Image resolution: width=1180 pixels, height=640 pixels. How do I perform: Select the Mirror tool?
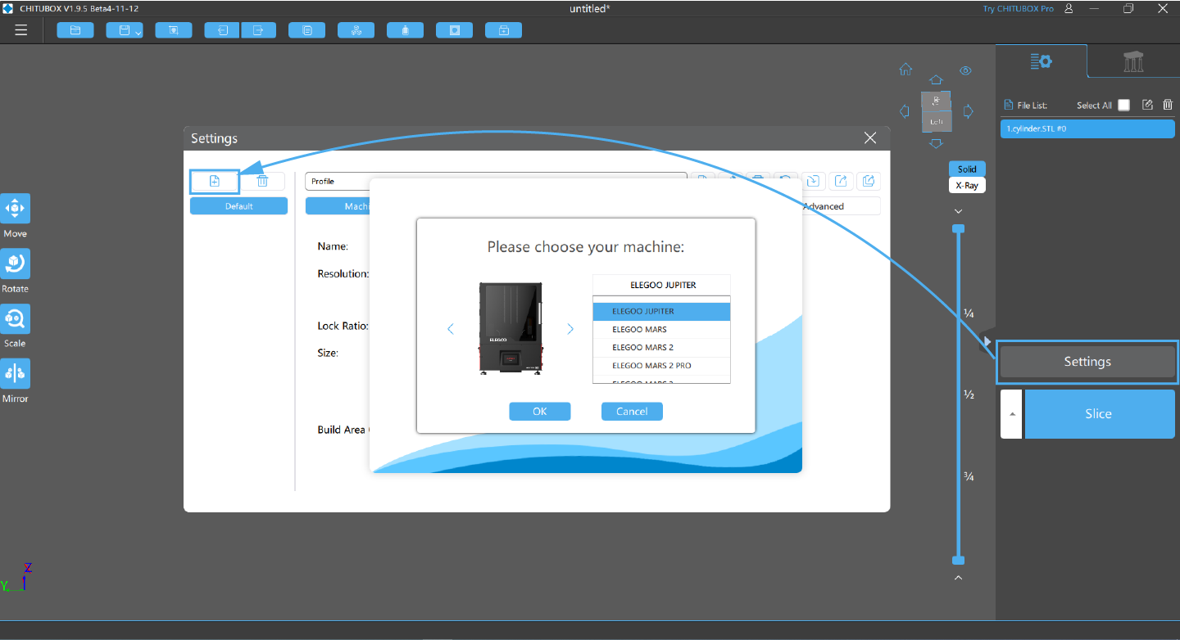click(15, 373)
